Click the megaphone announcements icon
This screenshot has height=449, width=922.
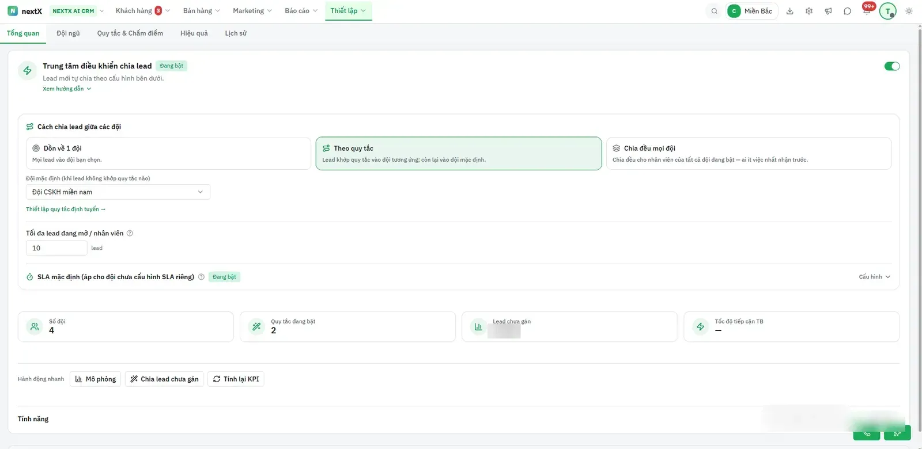click(828, 11)
